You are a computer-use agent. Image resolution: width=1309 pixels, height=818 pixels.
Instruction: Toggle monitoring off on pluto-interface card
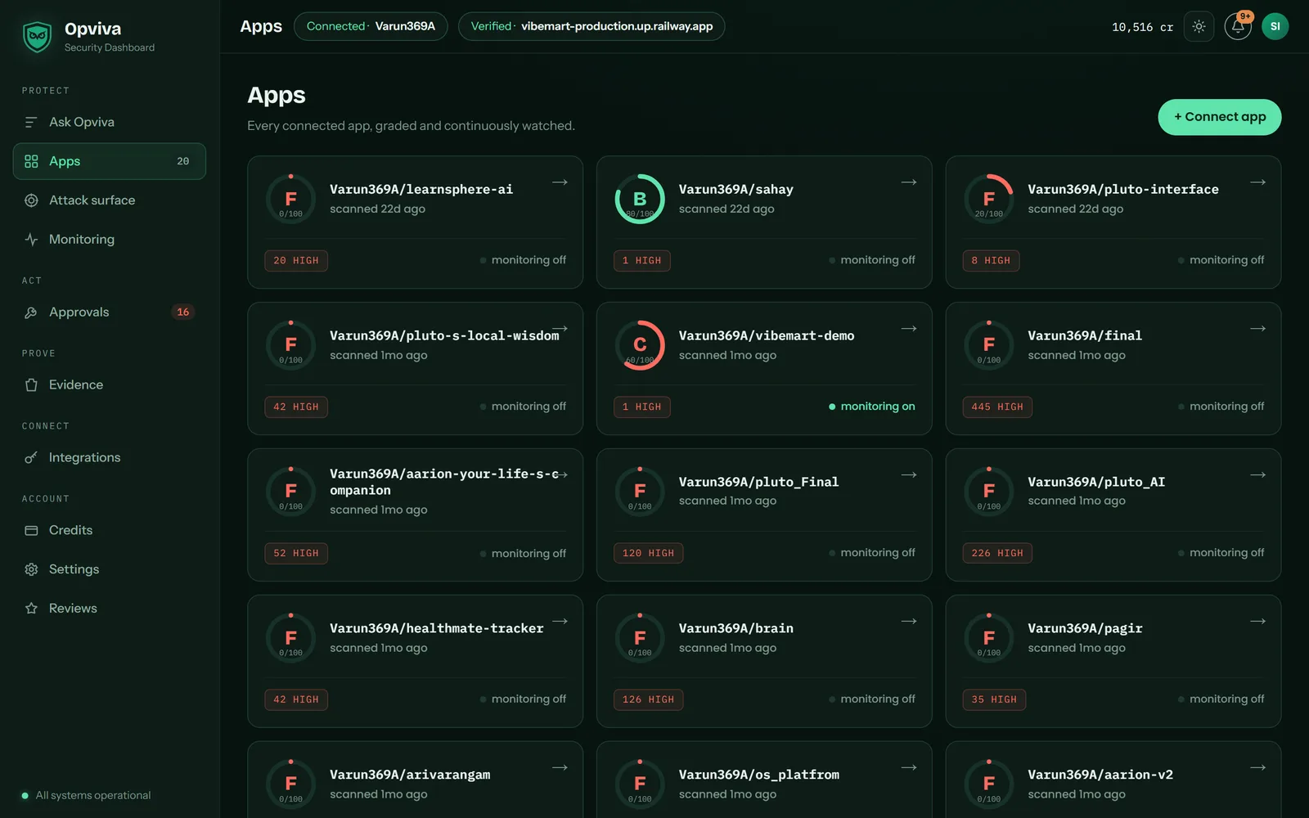click(x=1221, y=260)
